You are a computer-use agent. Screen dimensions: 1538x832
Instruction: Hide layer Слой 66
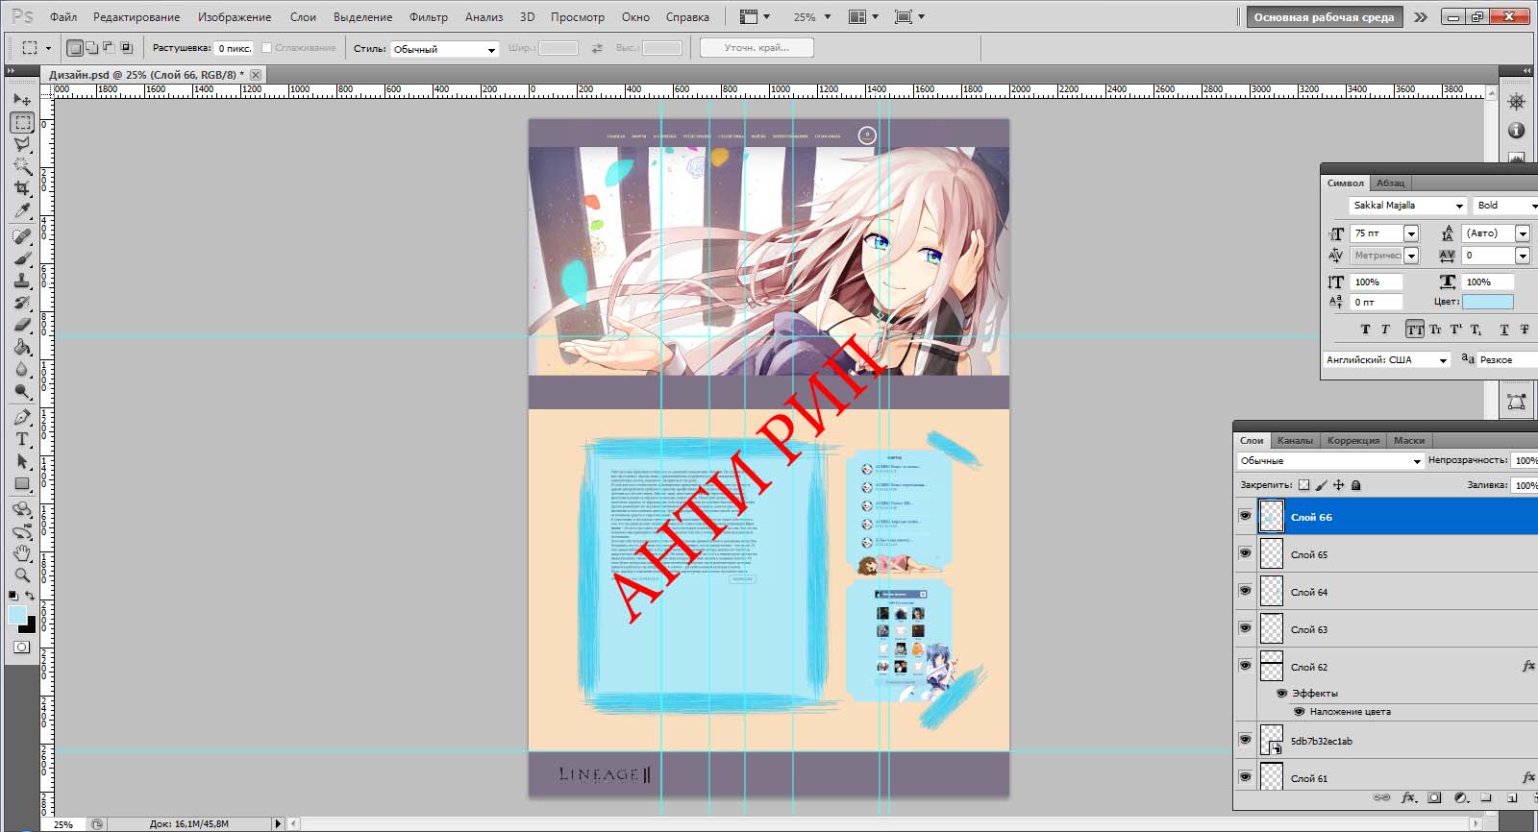(1245, 517)
